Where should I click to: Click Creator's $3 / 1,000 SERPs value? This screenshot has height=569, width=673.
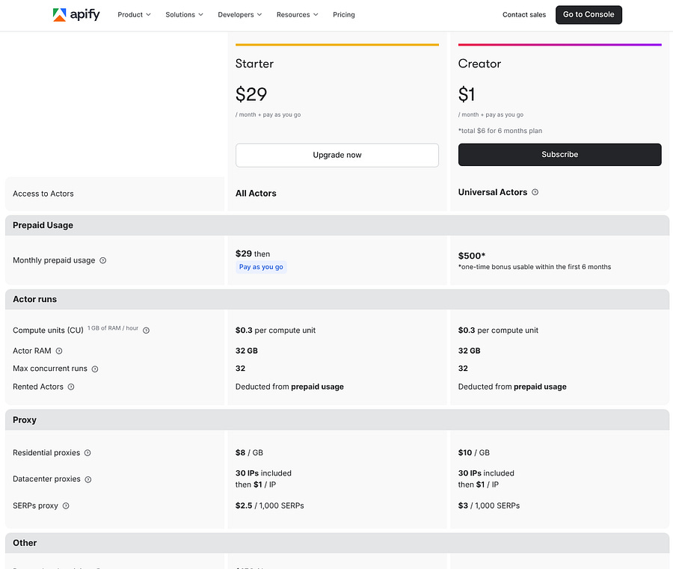tap(489, 506)
